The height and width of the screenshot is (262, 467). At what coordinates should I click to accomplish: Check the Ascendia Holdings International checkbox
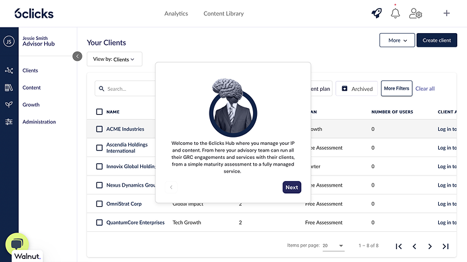[100, 148]
